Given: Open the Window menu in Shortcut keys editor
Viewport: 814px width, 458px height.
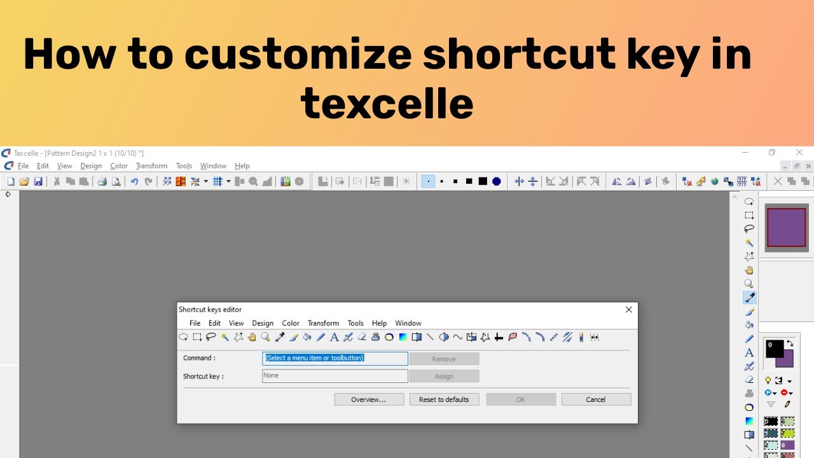Looking at the screenshot, I should (x=408, y=323).
